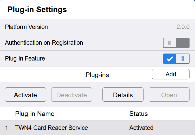The width and height of the screenshot is (195, 135).
Task: Disable the Plug-in Feature switch
Action: (x=176, y=59)
